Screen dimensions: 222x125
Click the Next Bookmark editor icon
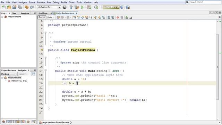[100, 17]
